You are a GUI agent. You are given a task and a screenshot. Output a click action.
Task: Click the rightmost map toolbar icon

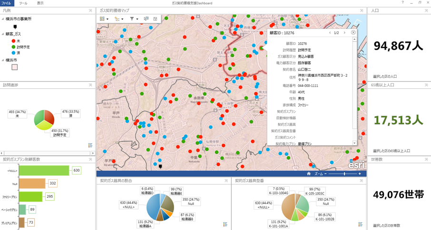[x=155, y=19]
